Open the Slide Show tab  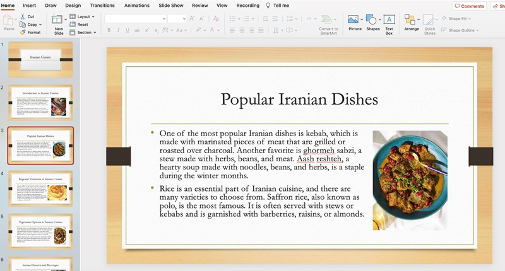coord(170,5)
